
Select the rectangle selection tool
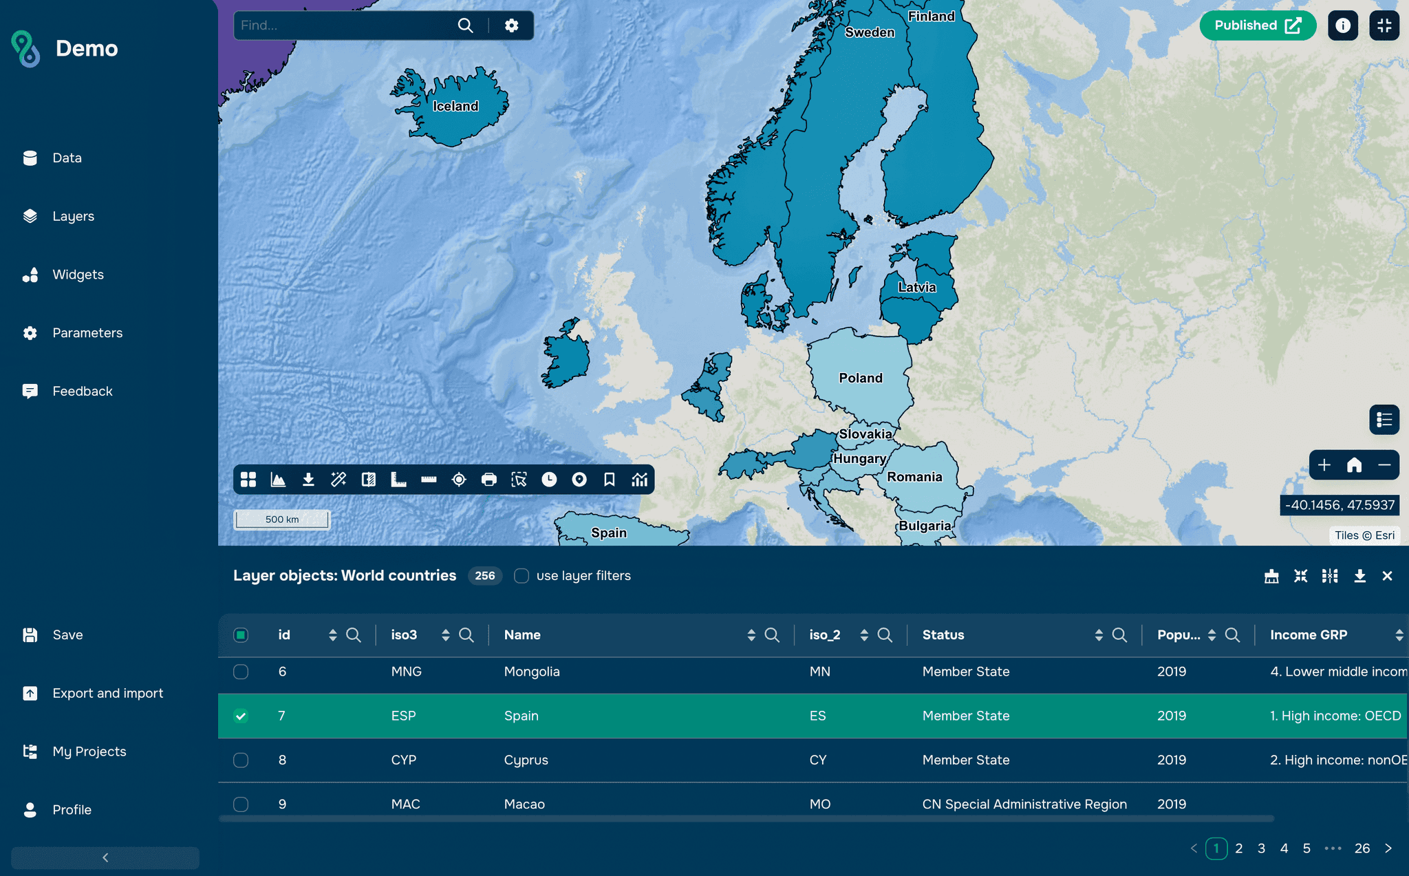519,480
